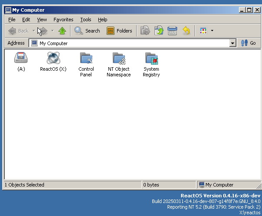Open the Help menu
The width and height of the screenshot is (262, 216).
click(x=102, y=20)
